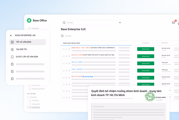Click Đã ban hành button for QD/12/22-2025
The image size is (179, 120).
pos(146,78)
